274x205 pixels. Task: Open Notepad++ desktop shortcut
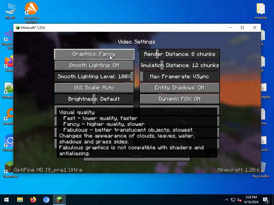click(8, 90)
